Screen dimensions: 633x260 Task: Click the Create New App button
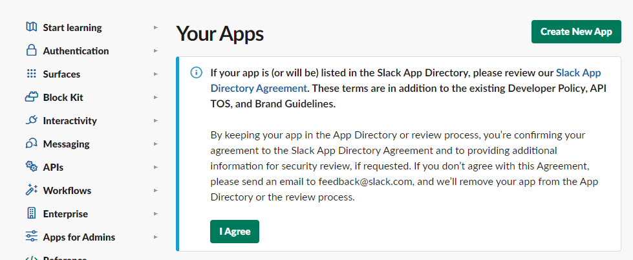576,32
